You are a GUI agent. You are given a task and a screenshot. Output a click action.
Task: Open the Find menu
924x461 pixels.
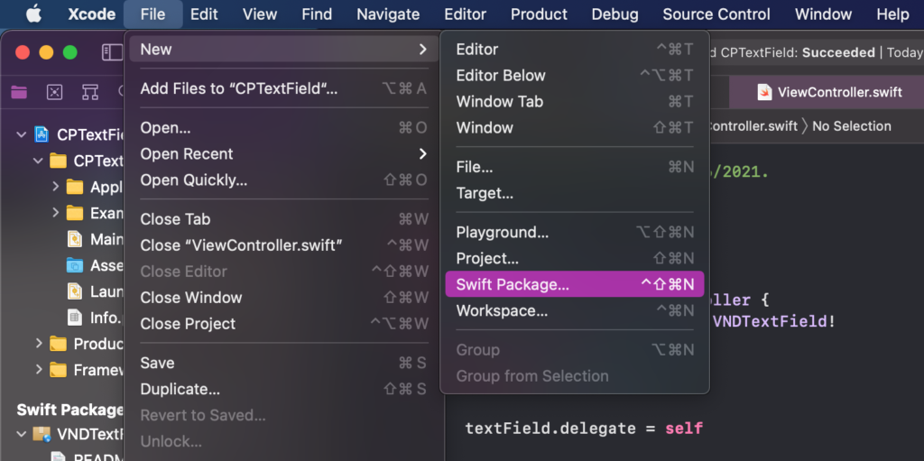click(x=317, y=14)
